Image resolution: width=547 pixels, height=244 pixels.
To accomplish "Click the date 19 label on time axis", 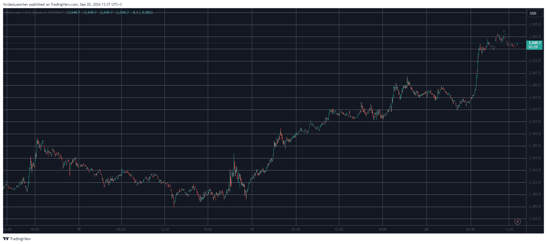I will pyautogui.click(x=252, y=229).
